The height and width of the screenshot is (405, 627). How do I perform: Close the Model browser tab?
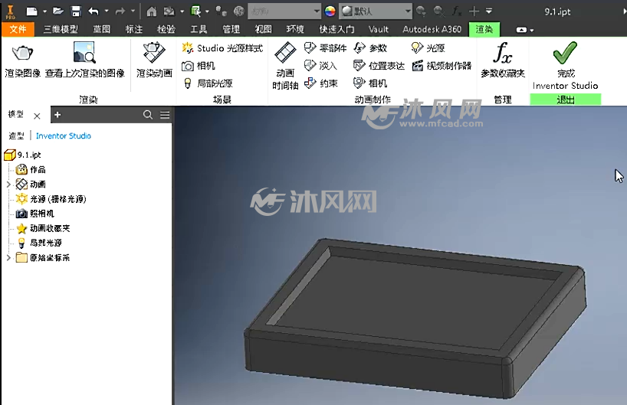(37, 116)
